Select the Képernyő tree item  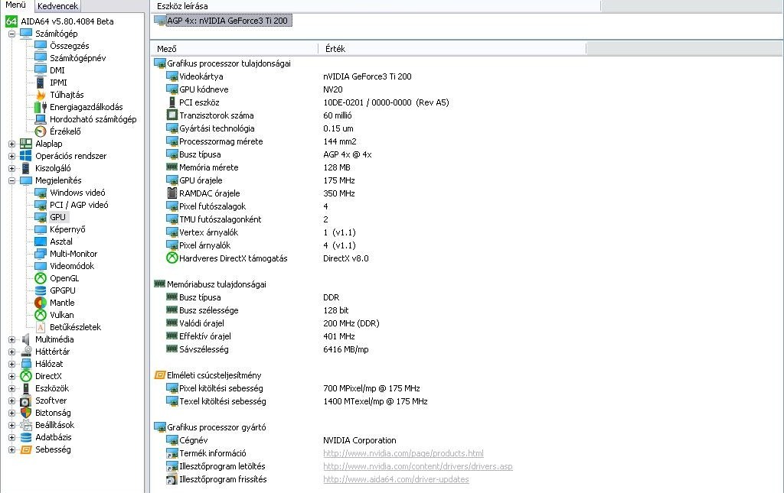tap(67, 229)
